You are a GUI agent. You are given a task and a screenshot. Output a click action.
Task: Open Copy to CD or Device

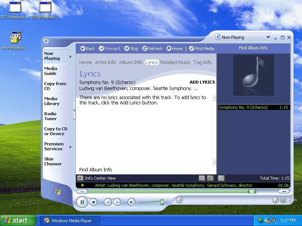click(x=55, y=131)
